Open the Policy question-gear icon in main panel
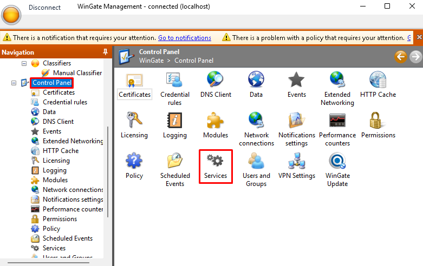The image size is (423, 266). (134, 161)
